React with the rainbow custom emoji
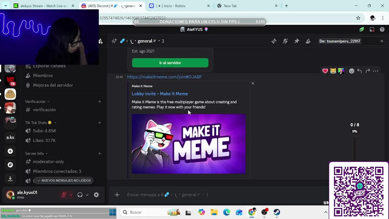Viewport: 389px width, 219px height. [x=341, y=71]
